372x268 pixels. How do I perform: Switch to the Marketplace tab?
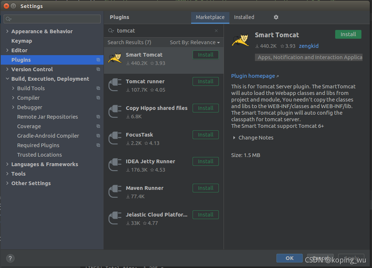click(x=210, y=17)
